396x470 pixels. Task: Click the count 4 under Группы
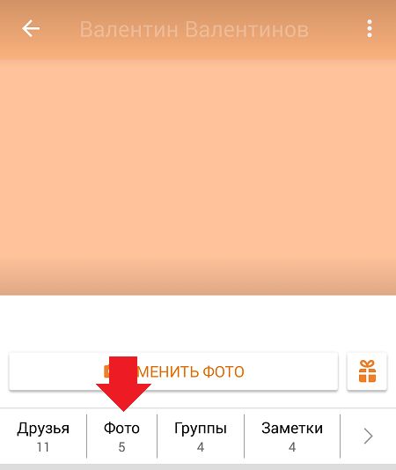coord(201,447)
